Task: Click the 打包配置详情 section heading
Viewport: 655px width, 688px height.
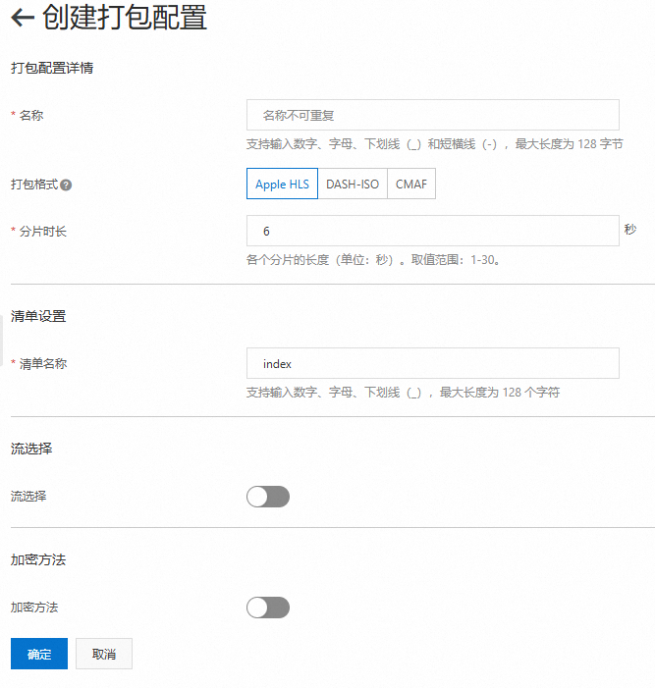Action: (52, 68)
